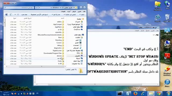The height and width of the screenshot is (96, 172).
Task: Open Internet Explorer from the taskbar
Action: pyautogui.click(x=143, y=94)
